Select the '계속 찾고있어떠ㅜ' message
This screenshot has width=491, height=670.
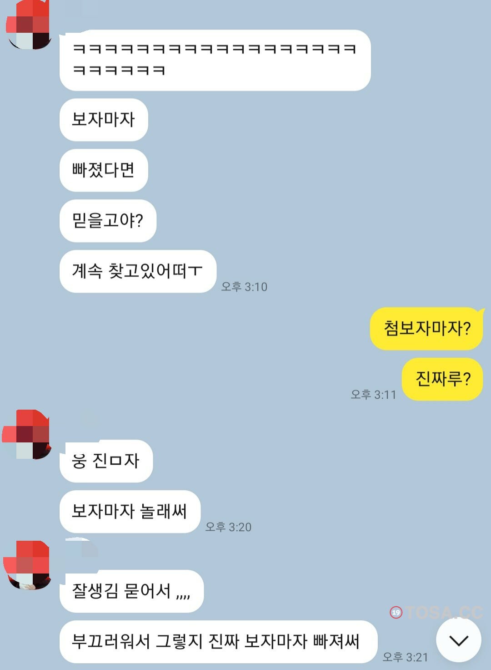click(138, 271)
